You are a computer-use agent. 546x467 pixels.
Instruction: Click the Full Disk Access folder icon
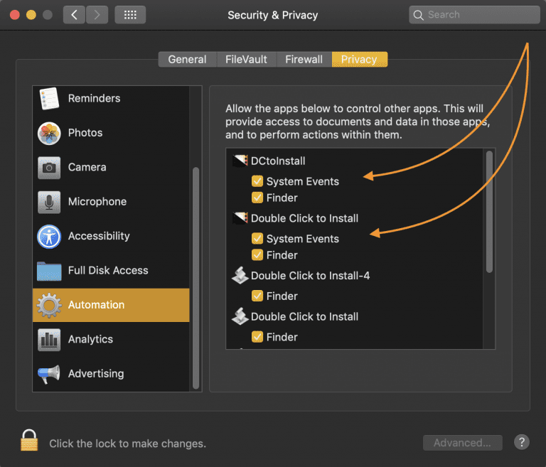coord(49,271)
